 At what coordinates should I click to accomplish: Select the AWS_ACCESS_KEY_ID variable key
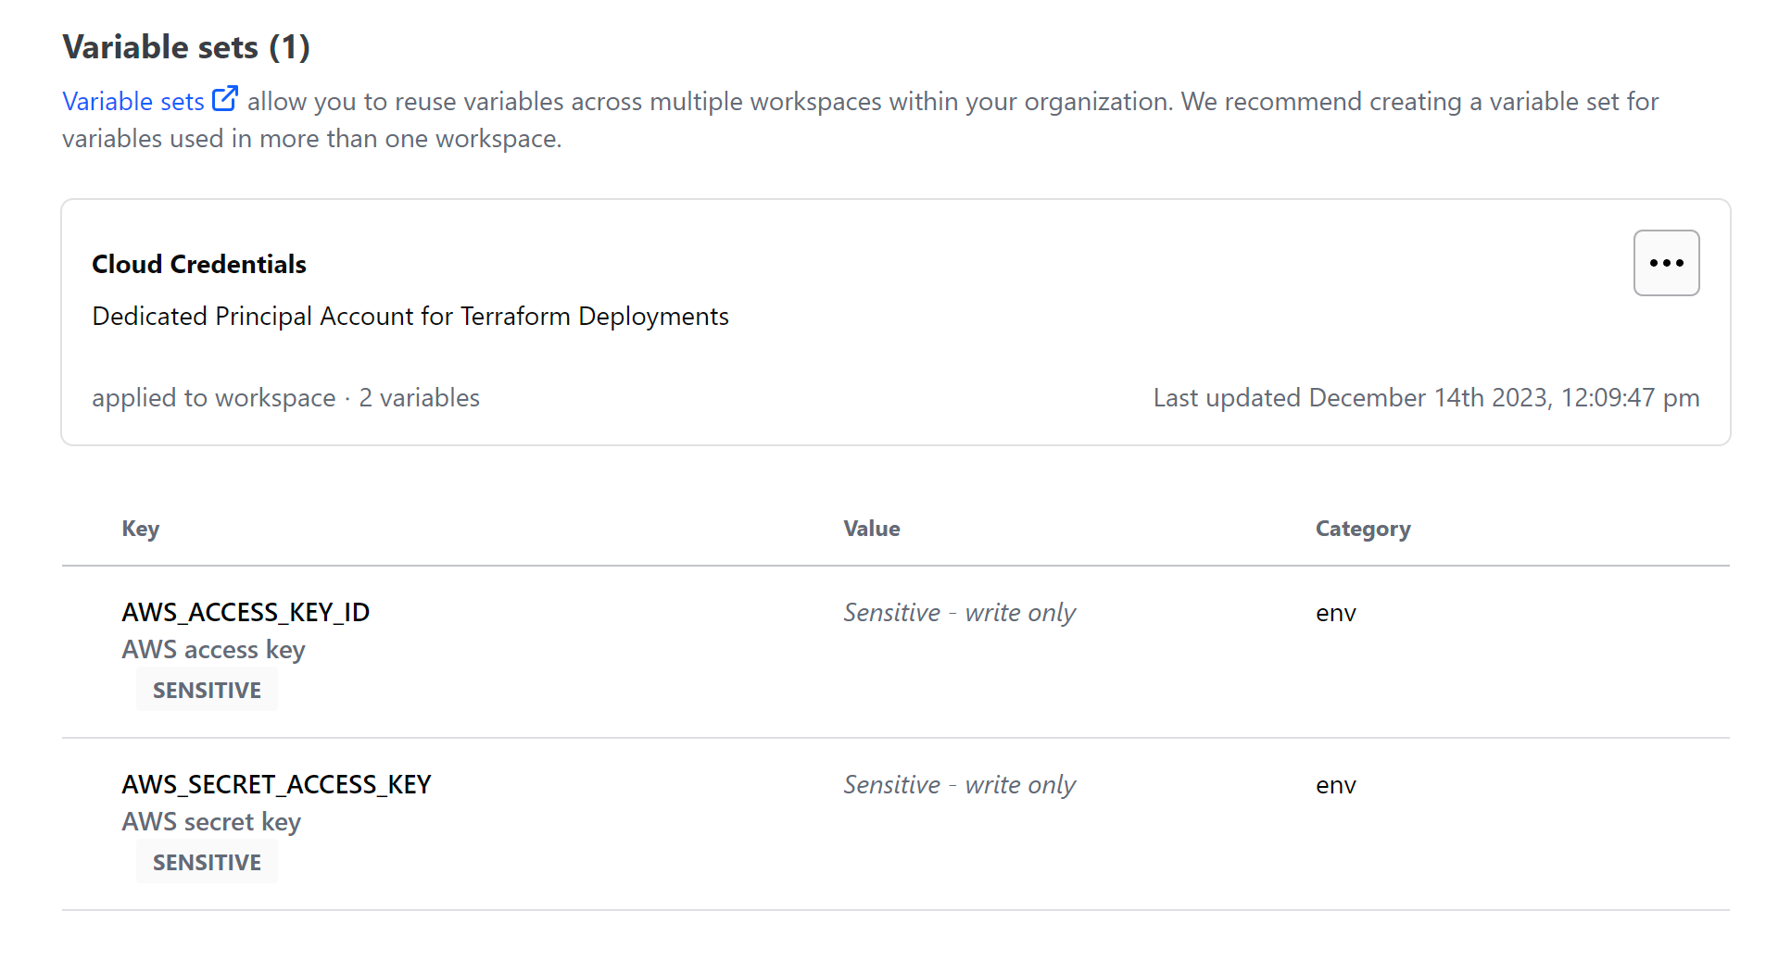coord(246,612)
